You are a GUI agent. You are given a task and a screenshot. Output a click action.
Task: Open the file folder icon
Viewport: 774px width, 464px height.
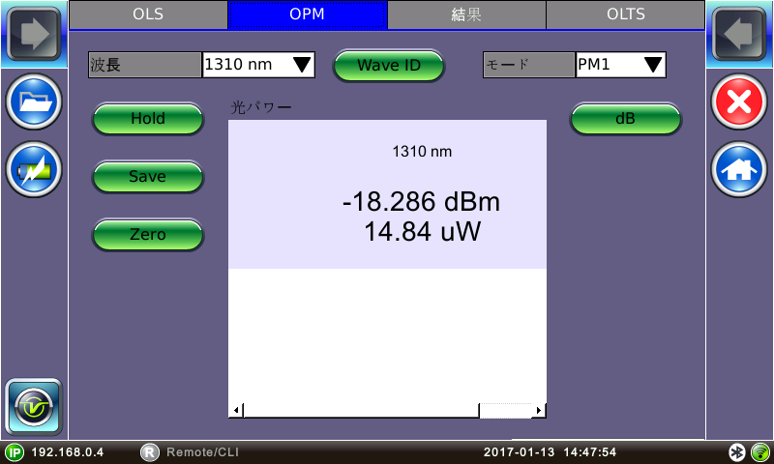(34, 102)
